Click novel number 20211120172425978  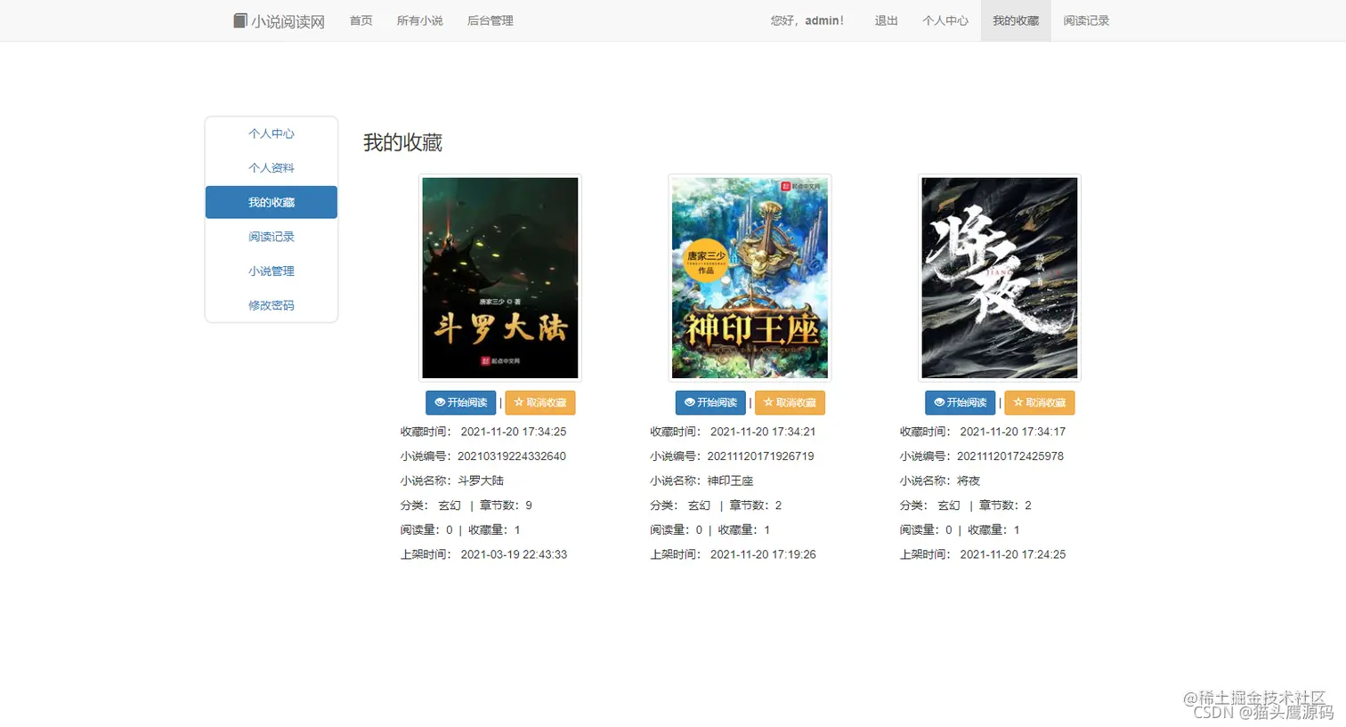pyautogui.click(x=1010, y=456)
